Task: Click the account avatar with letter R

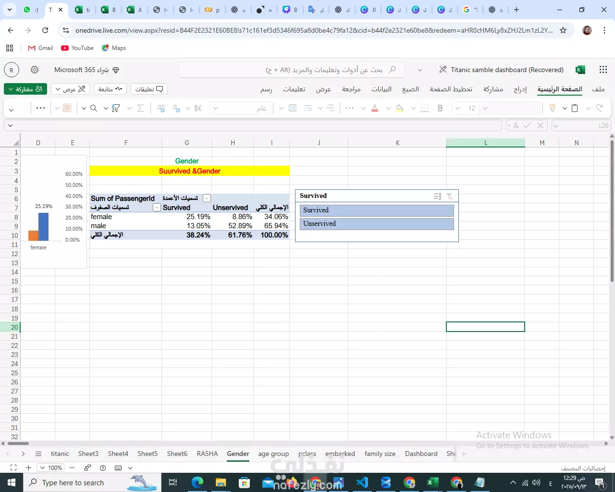Action: [x=12, y=70]
